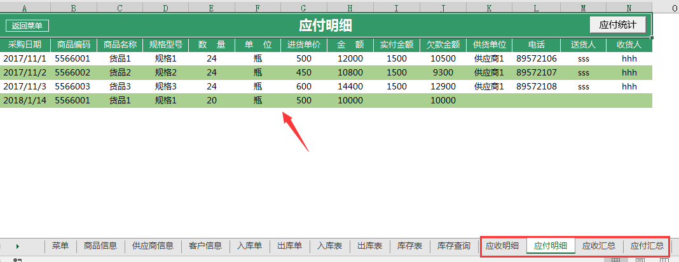679x262 pixels.
Task: Select the owed amount cell 10500
Action: pos(442,59)
